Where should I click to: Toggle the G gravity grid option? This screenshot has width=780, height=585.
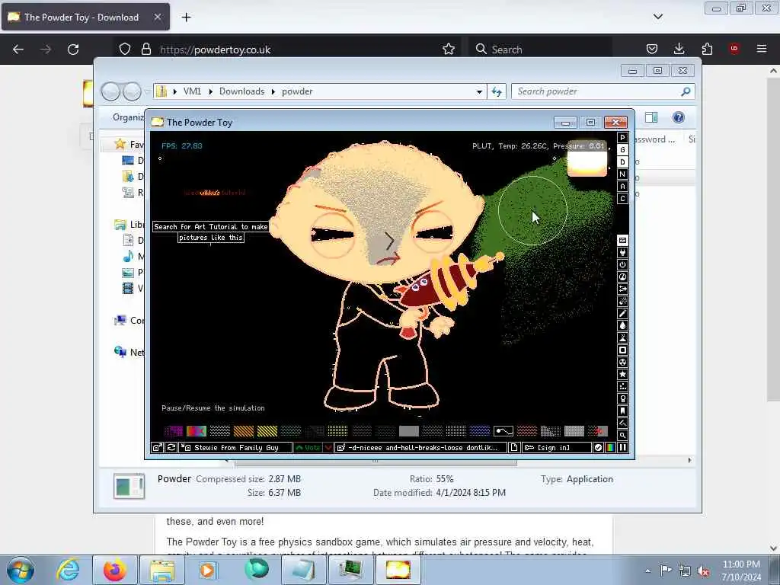[x=622, y=150]
